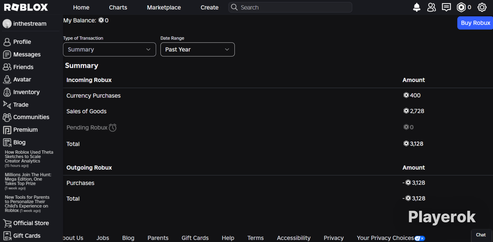This screenshot has width=493, height=242.
Task: Open Inventory from the sidebar
Action: (x=26, y=92)
